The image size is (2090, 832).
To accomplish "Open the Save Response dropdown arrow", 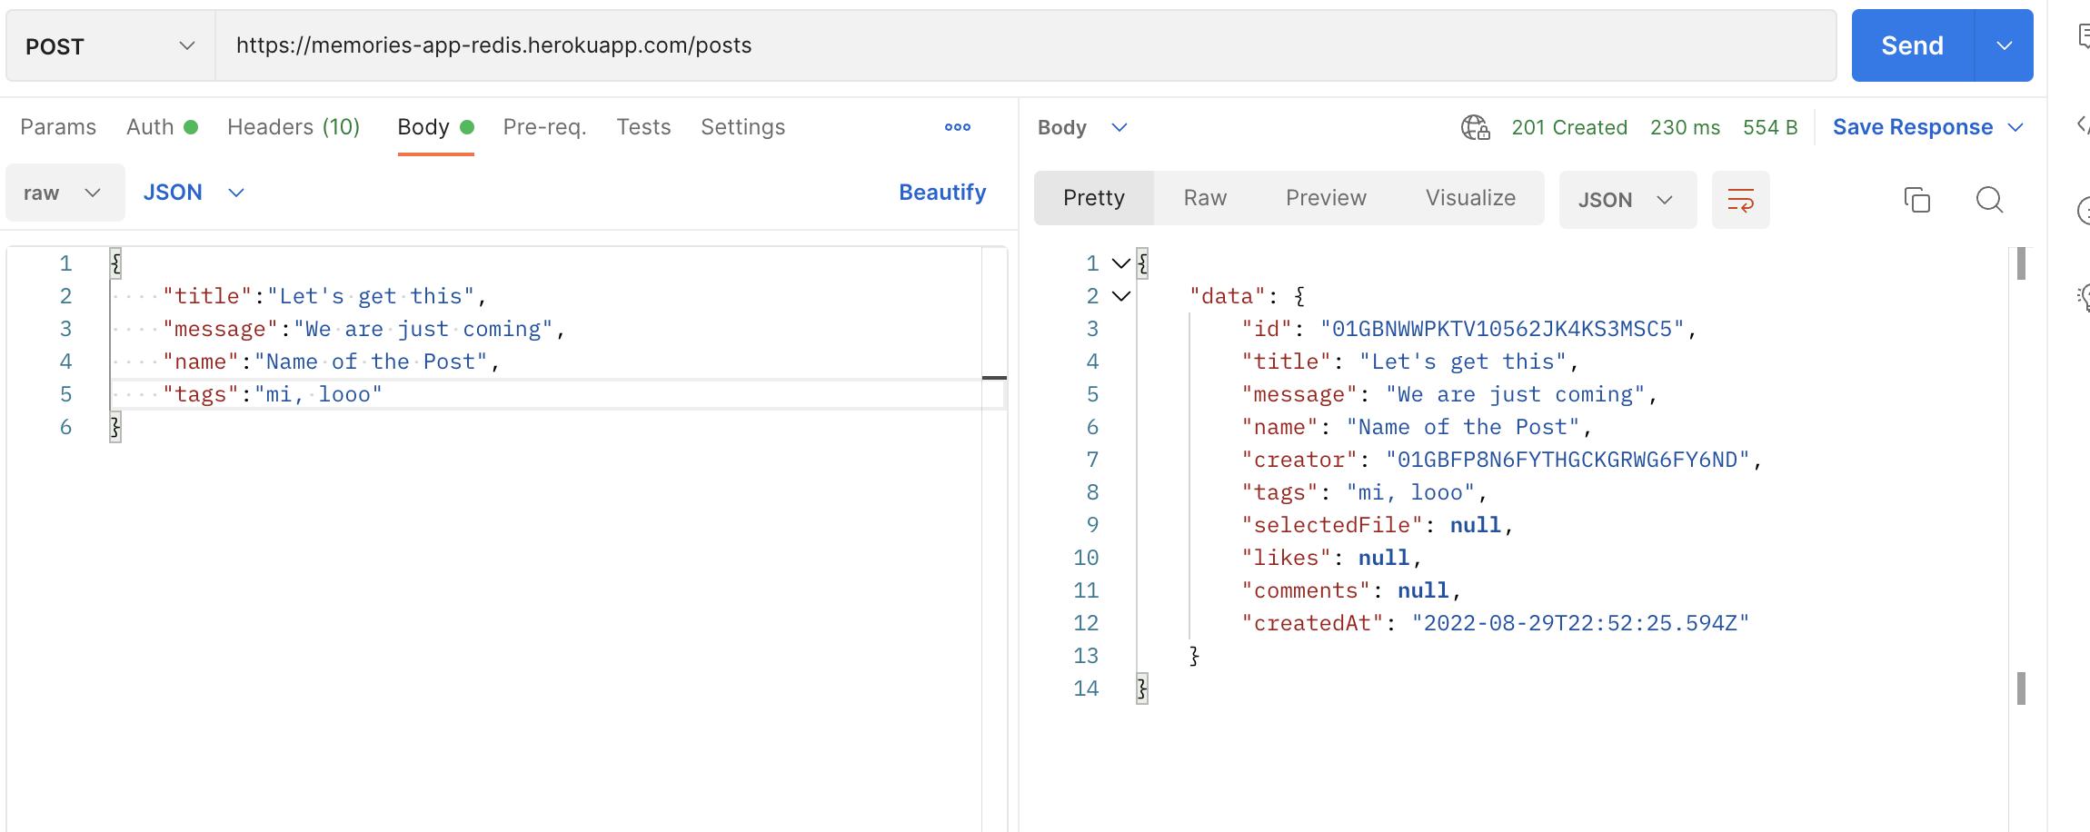I will 2015,127.
